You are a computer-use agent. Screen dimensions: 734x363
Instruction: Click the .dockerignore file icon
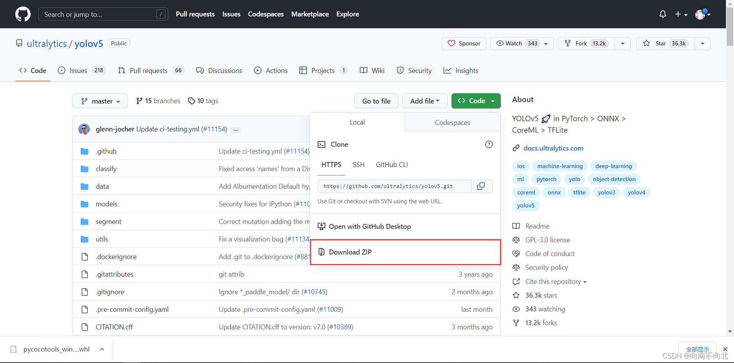pyautogui.click(x=84, y=257)
